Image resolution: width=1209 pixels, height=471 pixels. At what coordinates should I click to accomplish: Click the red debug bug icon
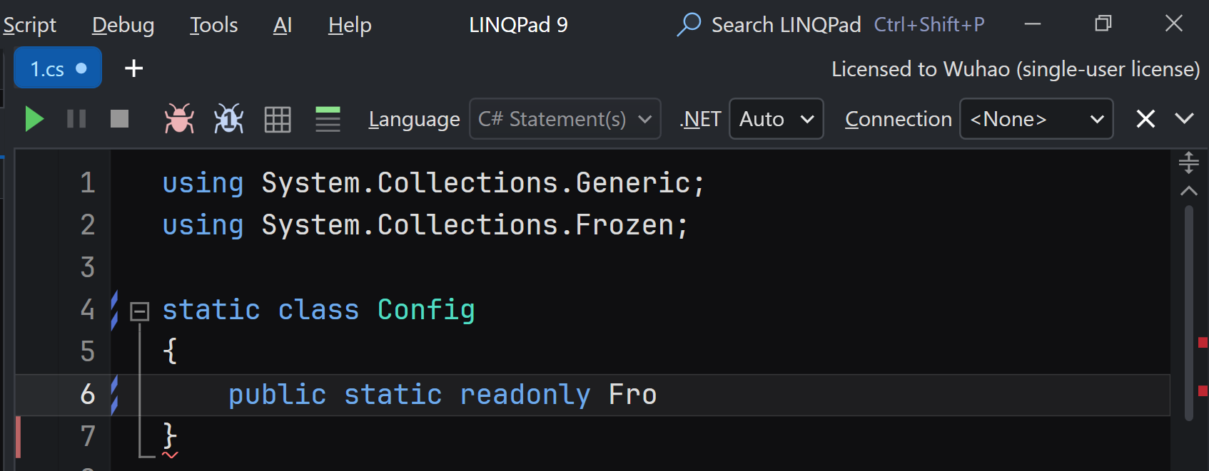(179, 119)
